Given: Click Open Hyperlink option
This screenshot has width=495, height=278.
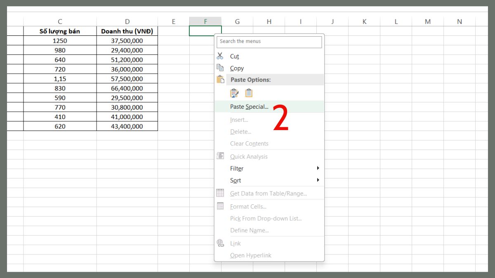Looking at the screenshot, I should click(x=250, y=255).
